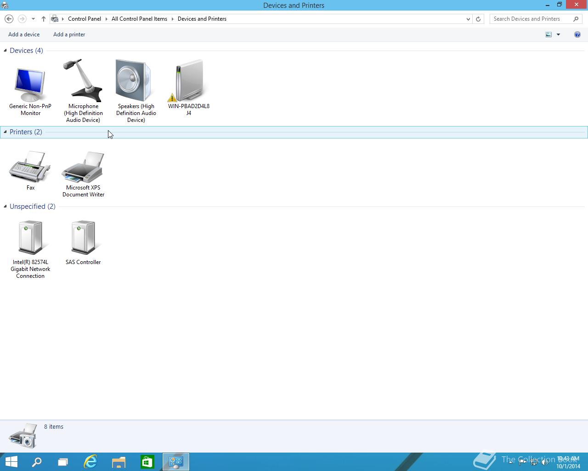Click the Unspecified (2) group header text

tap(32, 207)
